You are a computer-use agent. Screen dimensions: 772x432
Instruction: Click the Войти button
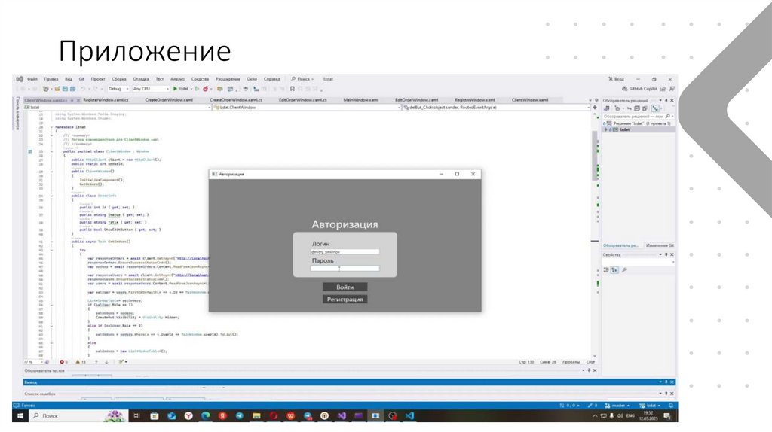pyautogui.click(x=345, y=287)
